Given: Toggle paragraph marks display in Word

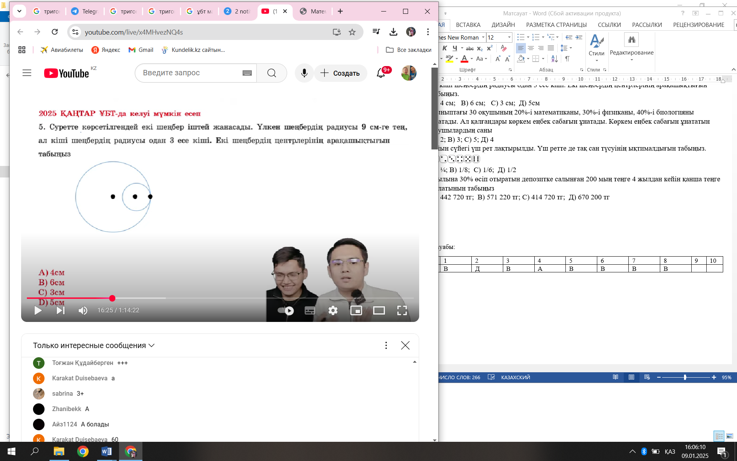Looking at the screenshot, I should [x=567, y=59].
